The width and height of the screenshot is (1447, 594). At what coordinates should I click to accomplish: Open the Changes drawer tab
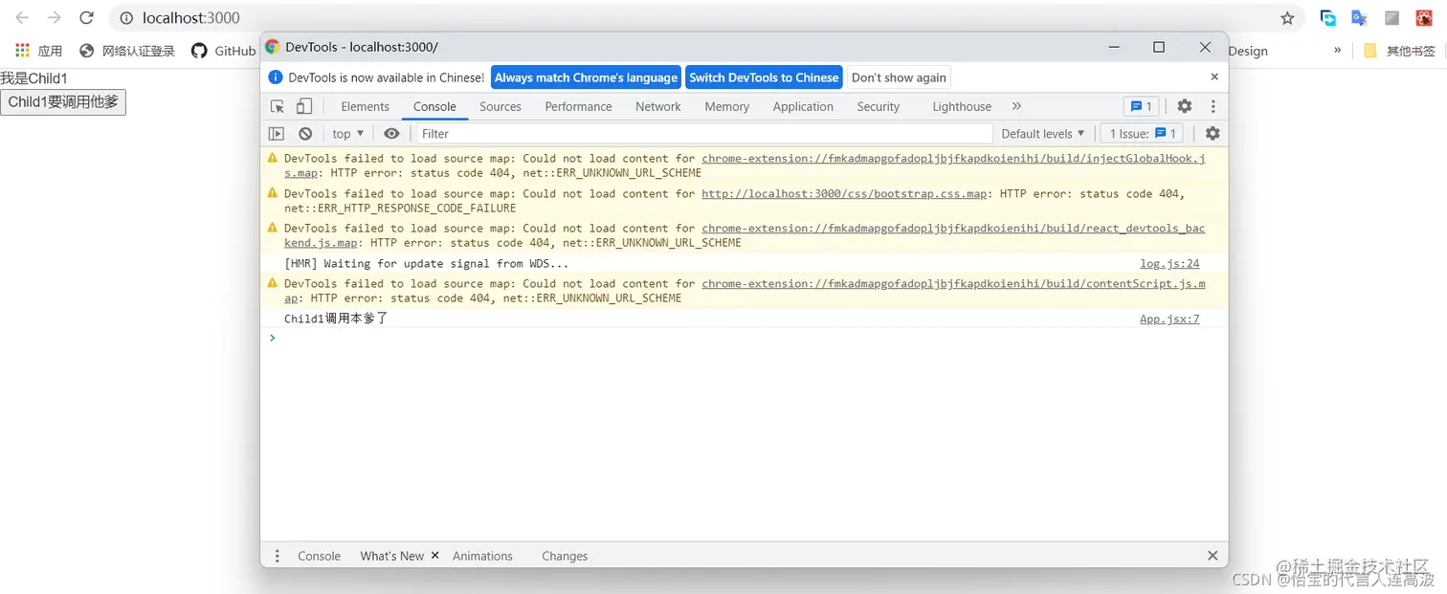pos(565,556)
